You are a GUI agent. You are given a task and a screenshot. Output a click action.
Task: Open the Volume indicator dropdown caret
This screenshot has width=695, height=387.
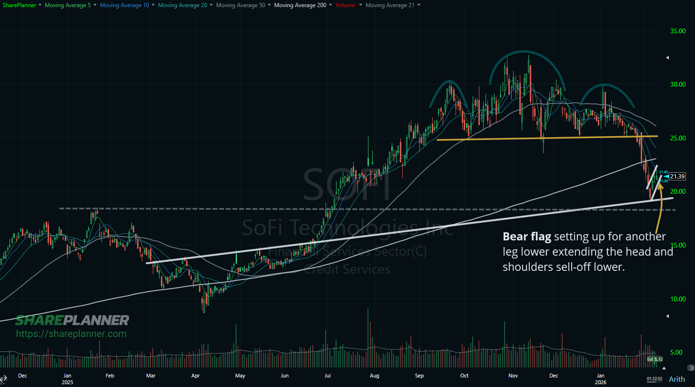point(360,5)
